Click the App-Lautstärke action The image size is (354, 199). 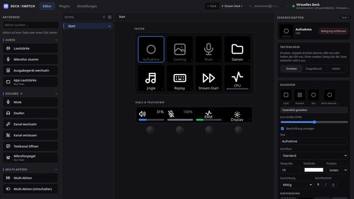click(x=30, y=82)
